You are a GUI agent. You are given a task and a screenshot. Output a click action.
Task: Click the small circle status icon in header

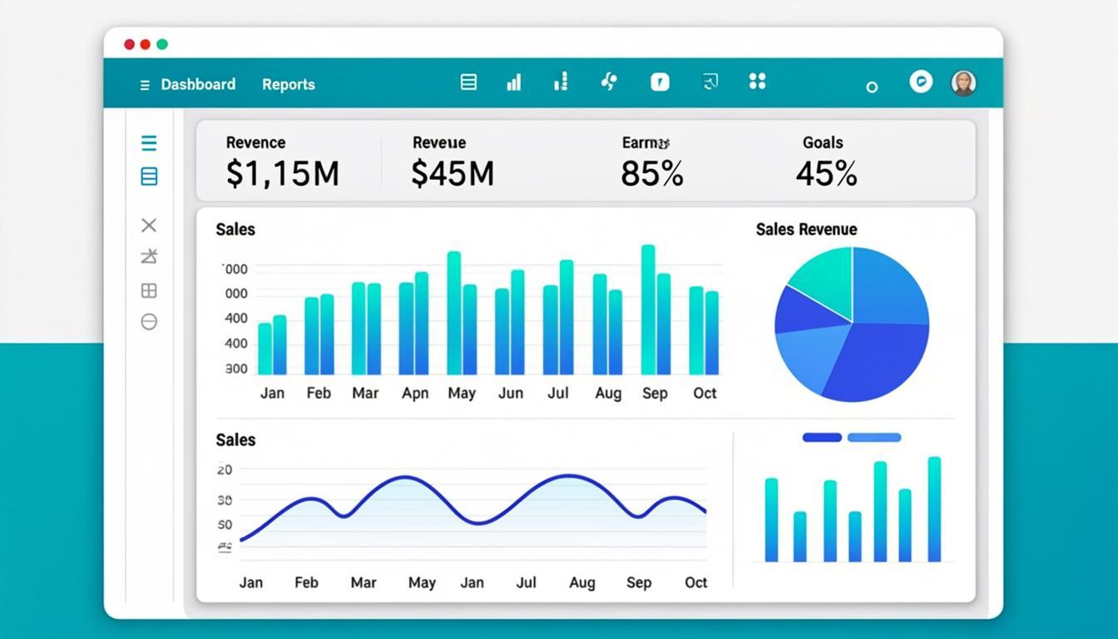tap(872, 87)
